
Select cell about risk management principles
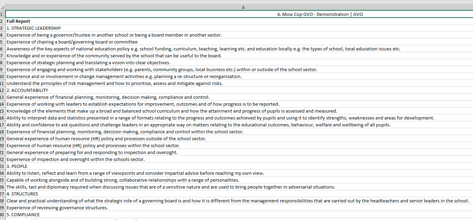239,83
